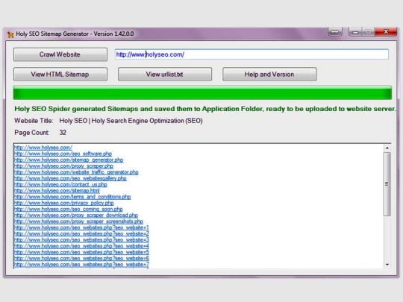
Task: Minimize the Sitemap Generator window
Action: (x=355, y=32)
